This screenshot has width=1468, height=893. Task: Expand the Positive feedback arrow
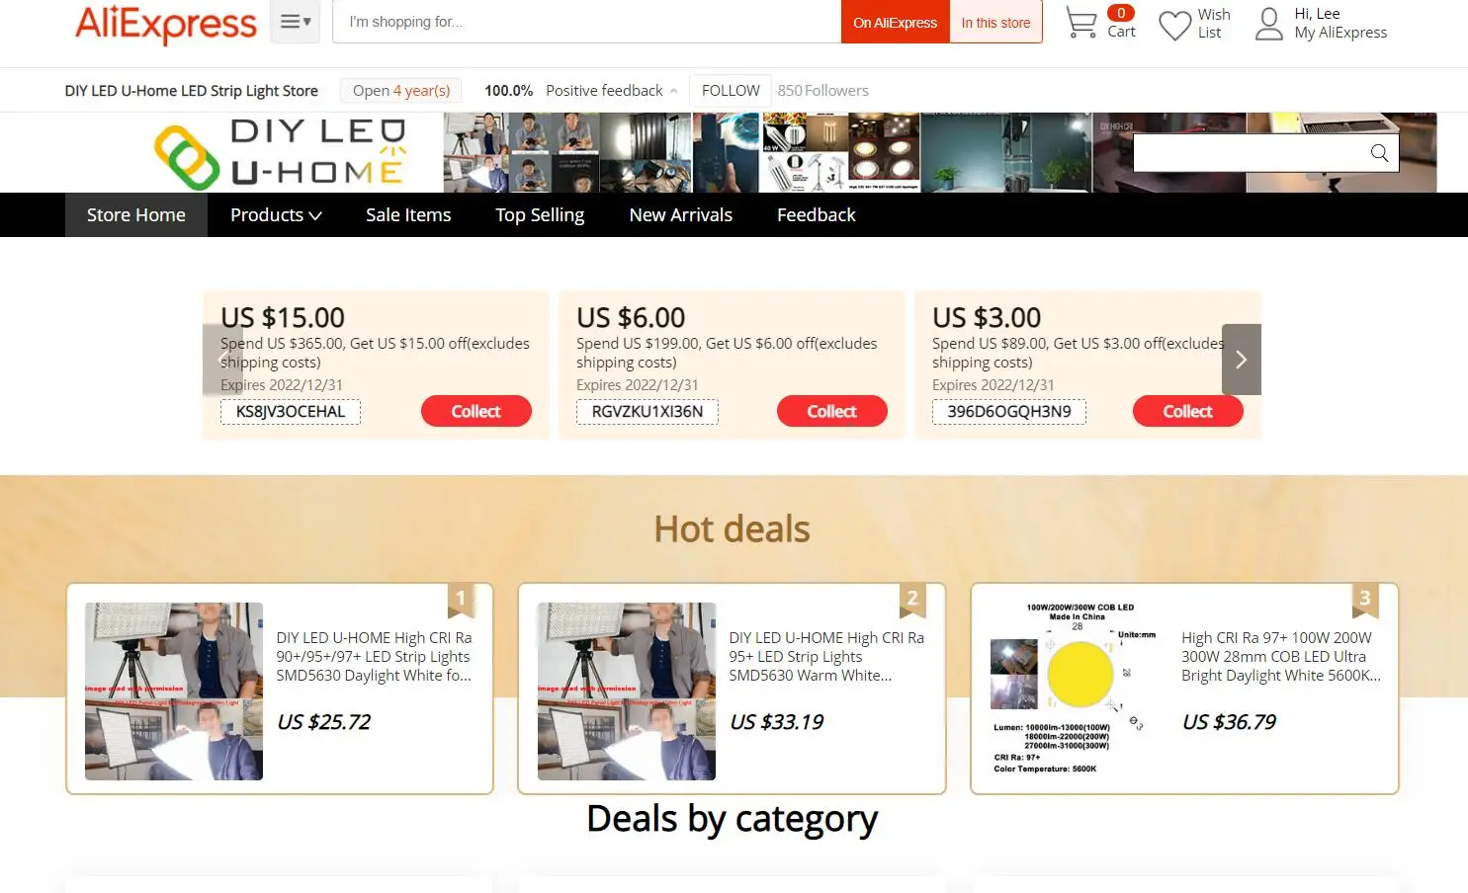673,91
